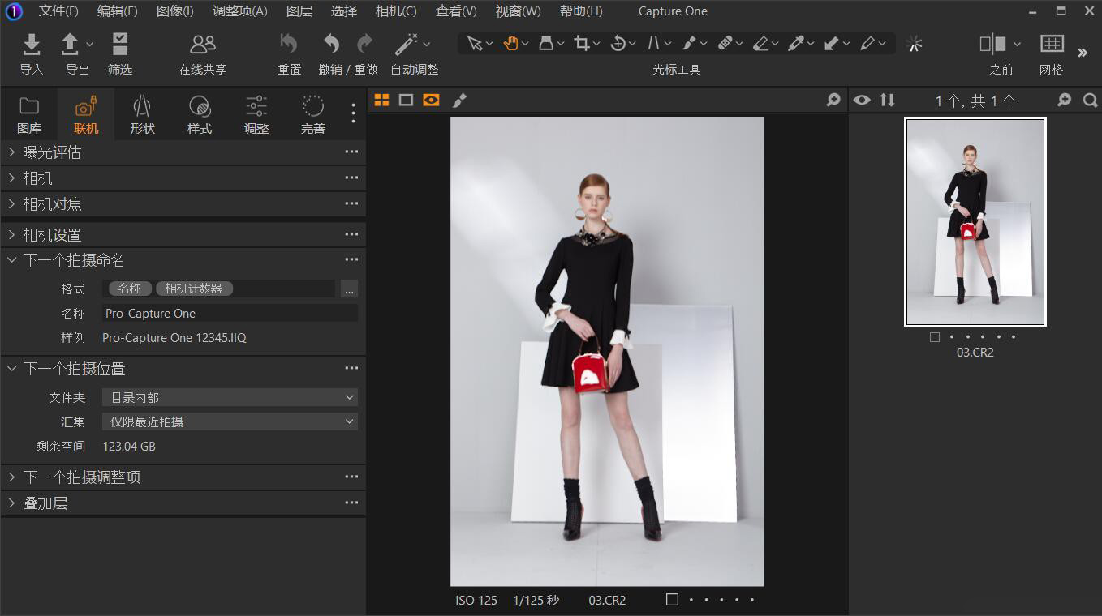Open the 相机(C) menu
The width and height of the screenshot is (1102, 616).
coord(395,11)
